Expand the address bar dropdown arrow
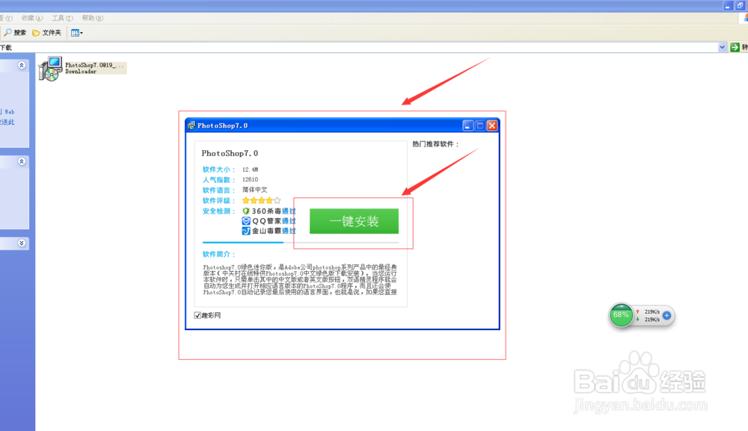Viewport: 748px width, 431px height. click(x=722, y=47)
